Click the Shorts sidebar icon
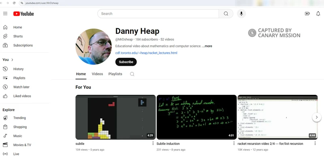 pyautogui.click(x=5, y=36)
